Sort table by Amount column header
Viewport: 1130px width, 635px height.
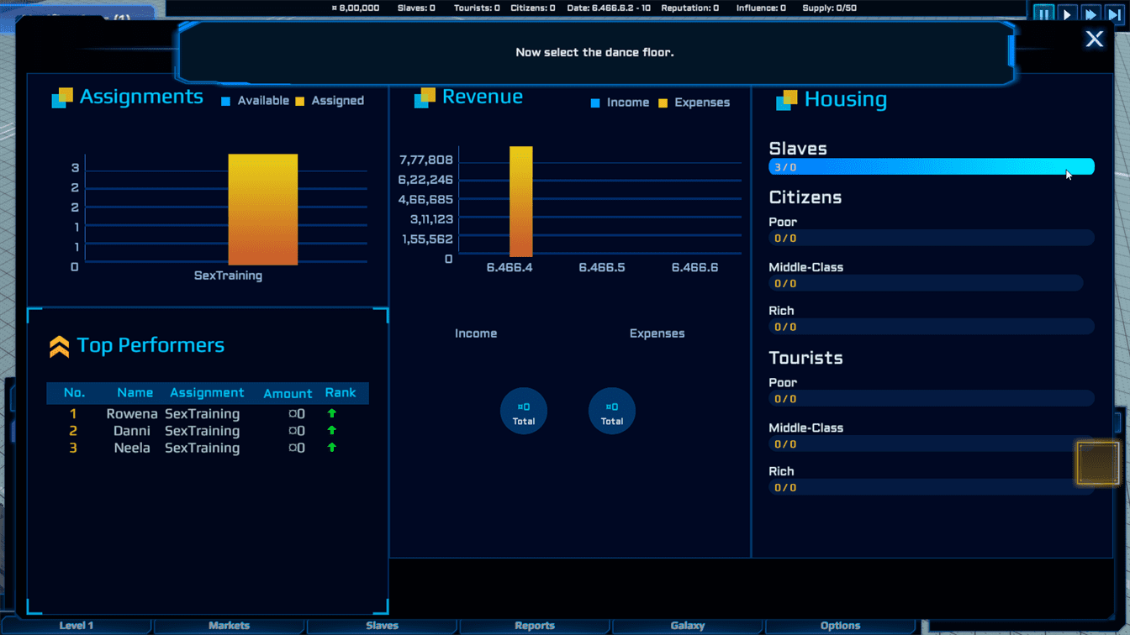(x=288, y=393)
